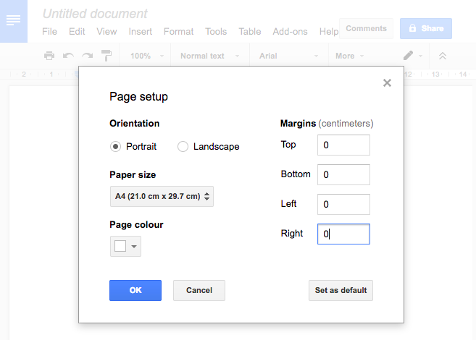This screenshot has width=476, height=340.
Task: Click Cancel in Page setup dialog
Action: pyautogui.click(x=199, y=291)
